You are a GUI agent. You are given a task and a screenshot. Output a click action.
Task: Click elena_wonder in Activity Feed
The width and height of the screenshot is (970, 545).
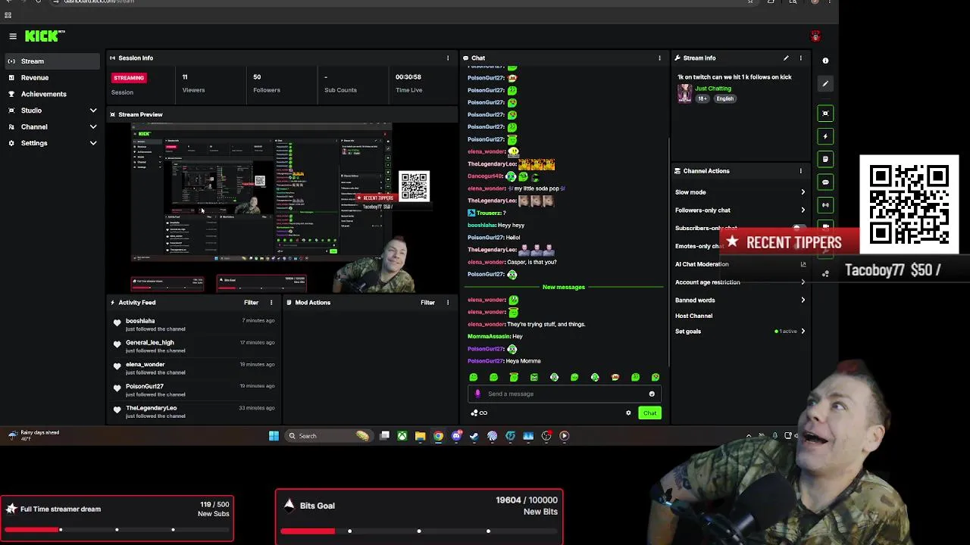(145, 365)
